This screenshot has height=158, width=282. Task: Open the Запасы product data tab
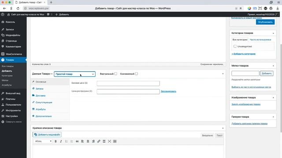50,89
